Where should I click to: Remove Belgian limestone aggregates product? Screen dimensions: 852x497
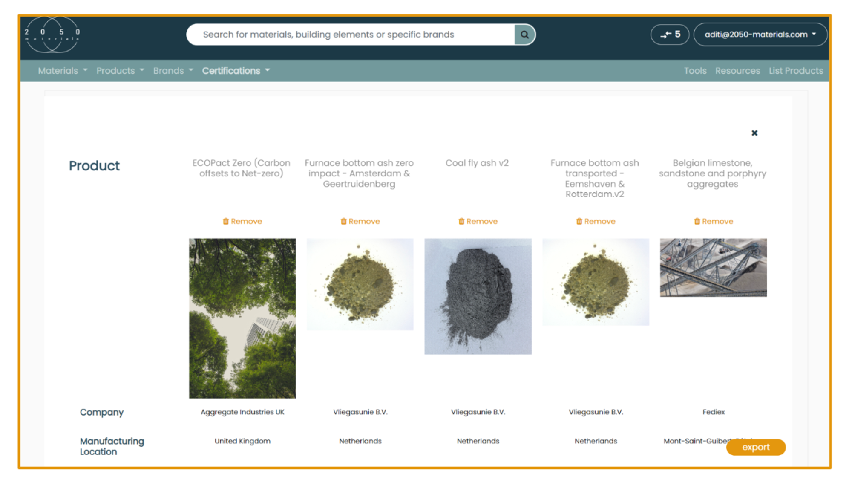pos(714,221)
